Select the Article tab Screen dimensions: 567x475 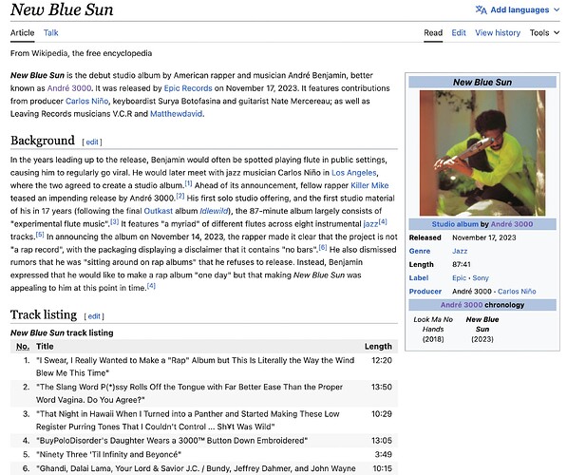23,33
